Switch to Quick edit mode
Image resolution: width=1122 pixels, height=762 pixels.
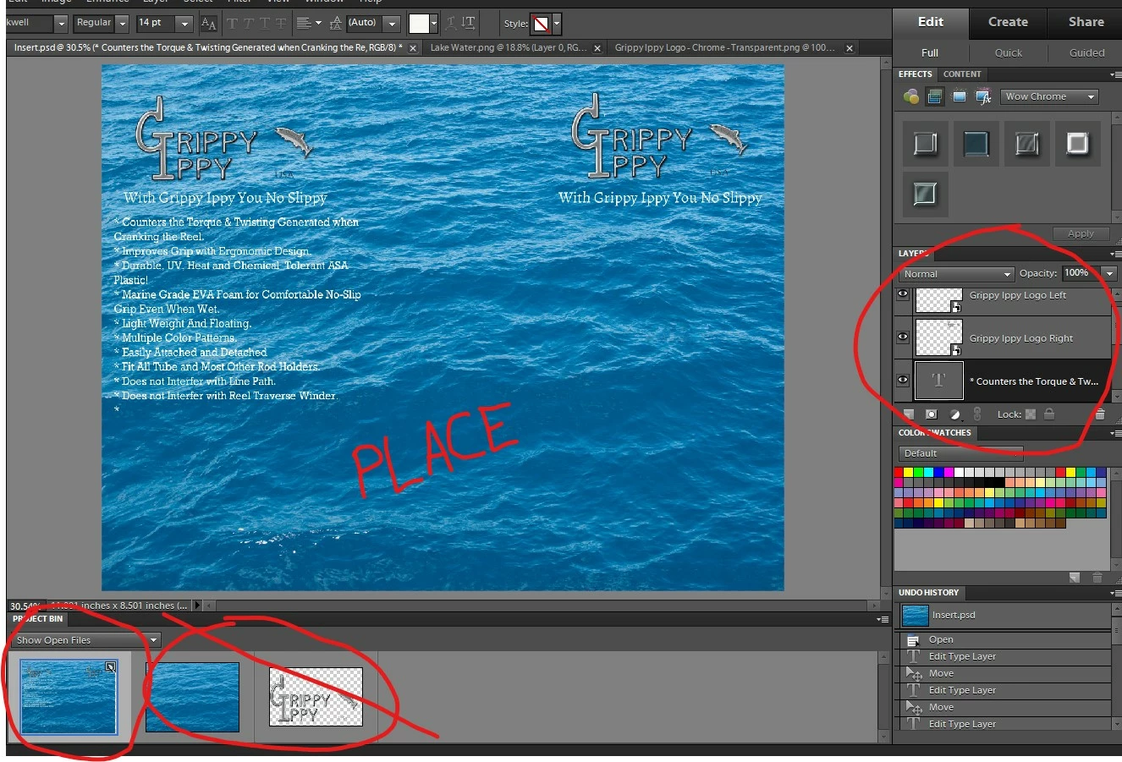(x=1008, y=52)
